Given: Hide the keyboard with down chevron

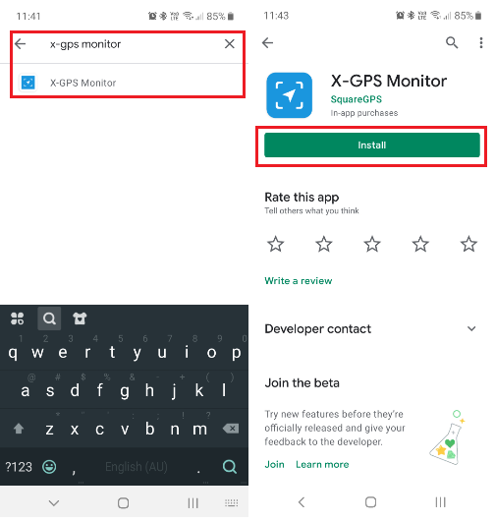Looking at the screenshot, I should point(54,502).
